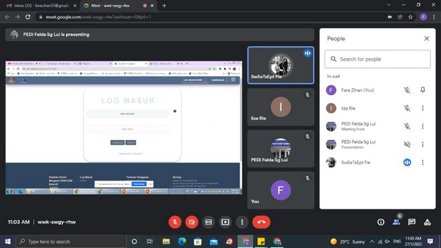Screen dimensions: 441x248
Task: Toggle the microphone mute button
Action: click(x=174, y=222)
